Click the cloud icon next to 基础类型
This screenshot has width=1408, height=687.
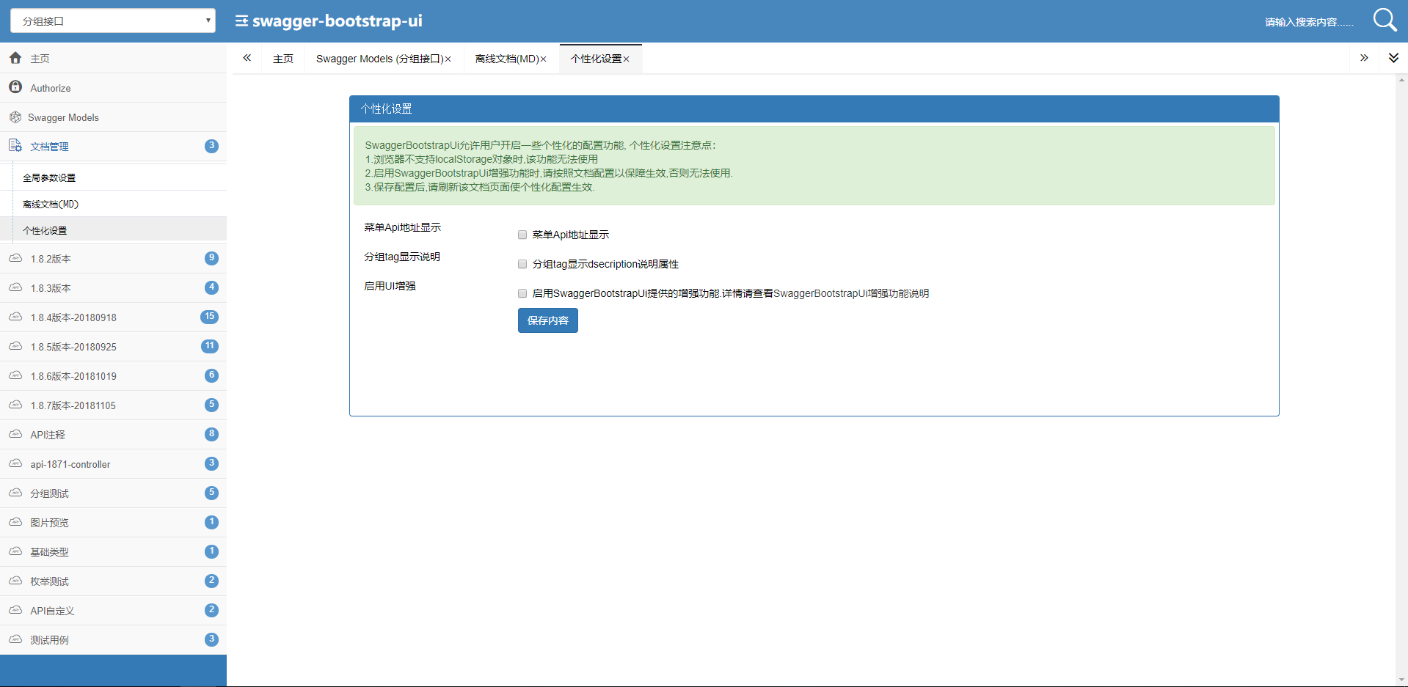pos(15,551)
